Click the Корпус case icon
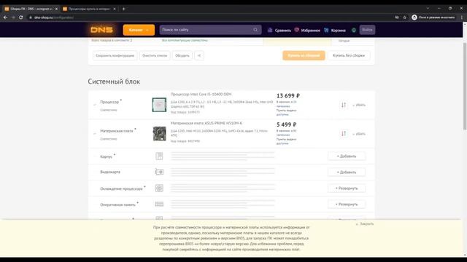This screenshot has height=262, width=467. point(159,156)
